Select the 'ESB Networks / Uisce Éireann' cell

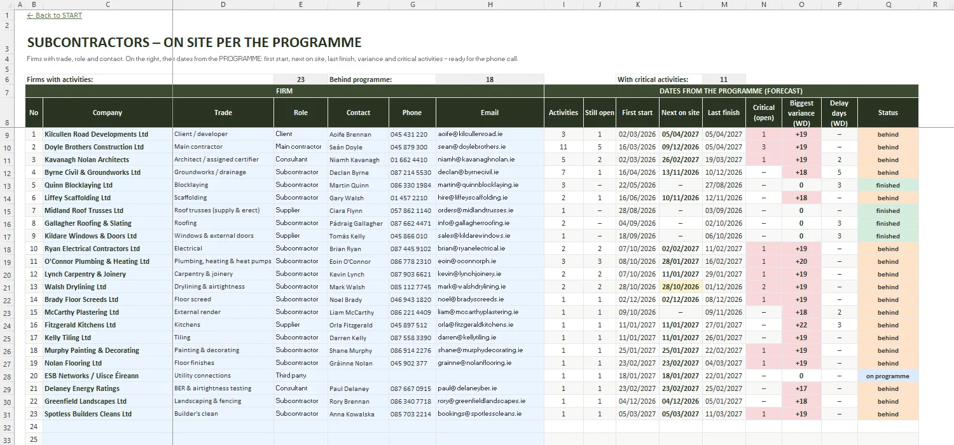tap(107, 376)
